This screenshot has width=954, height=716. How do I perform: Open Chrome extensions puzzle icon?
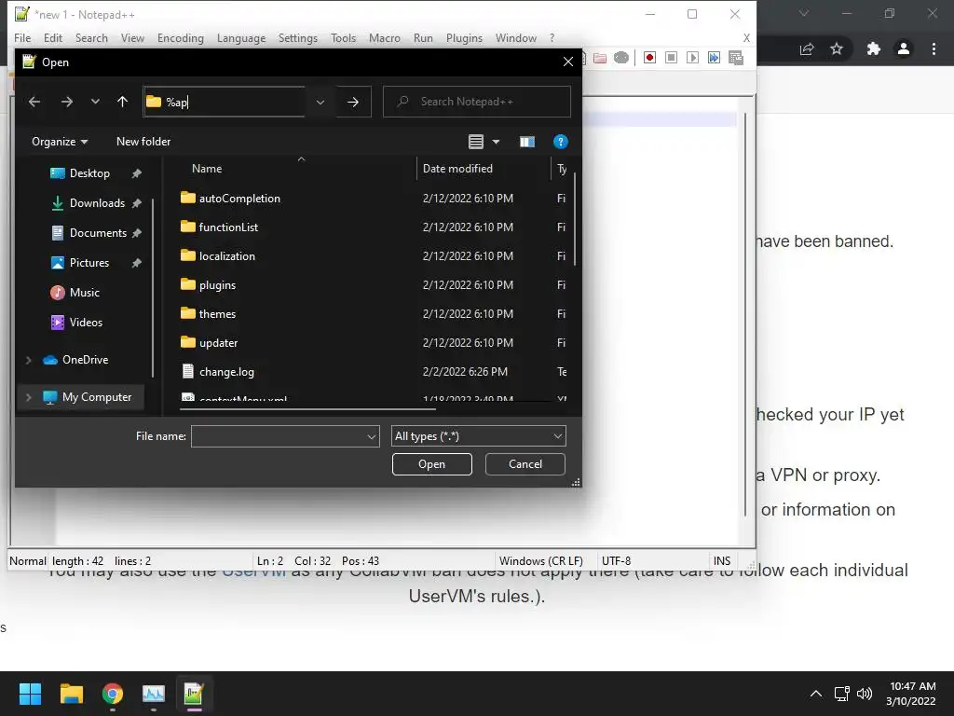pyautogui.click(x=873, y=48)
